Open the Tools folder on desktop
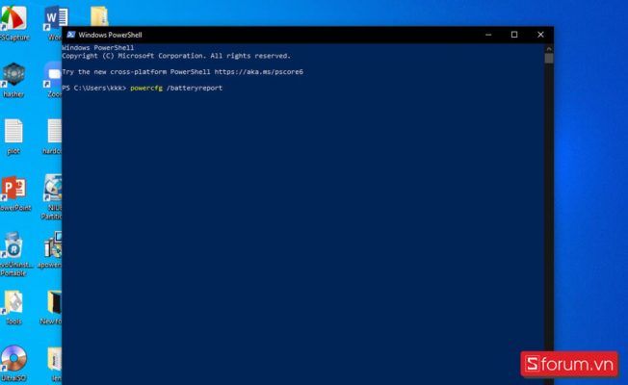This screenshot has height=385, width=628. (13, 303)
